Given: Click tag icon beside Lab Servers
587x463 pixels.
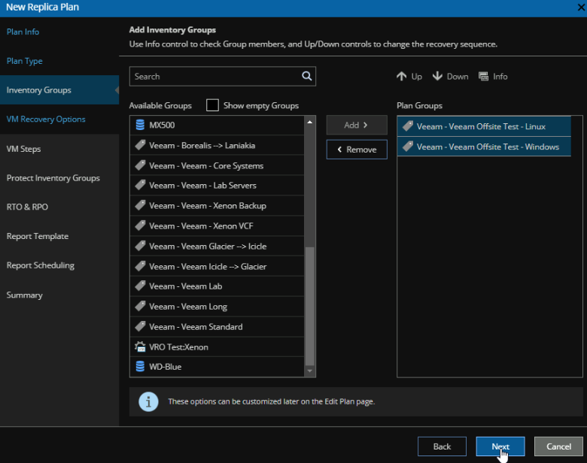Looking at the screenshot, I should pos(140,185).
